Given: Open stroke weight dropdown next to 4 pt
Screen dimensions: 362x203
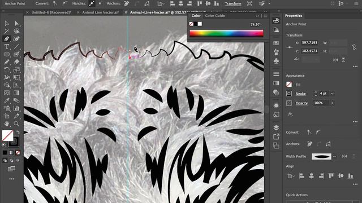Looking at the screenshot, I should [332, 94].
